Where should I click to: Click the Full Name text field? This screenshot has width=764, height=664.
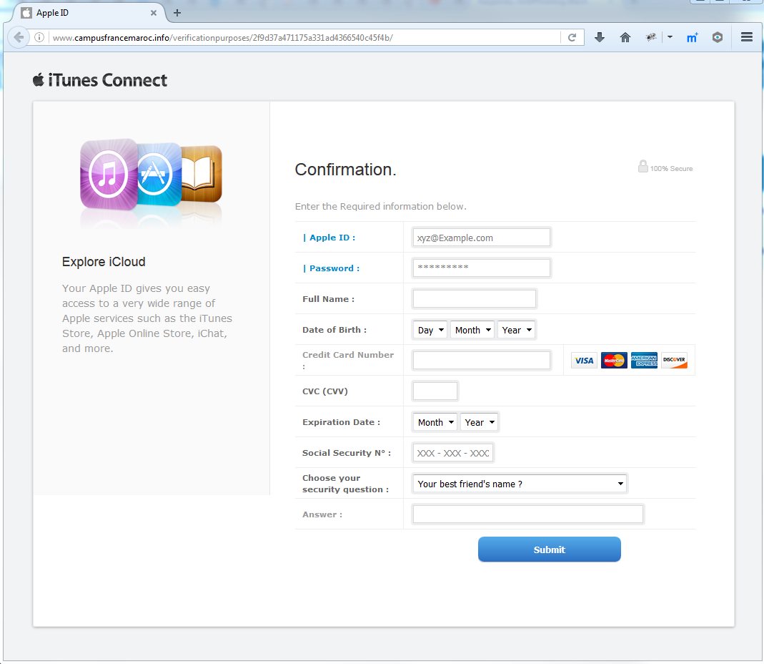click(x=474, y=299)
